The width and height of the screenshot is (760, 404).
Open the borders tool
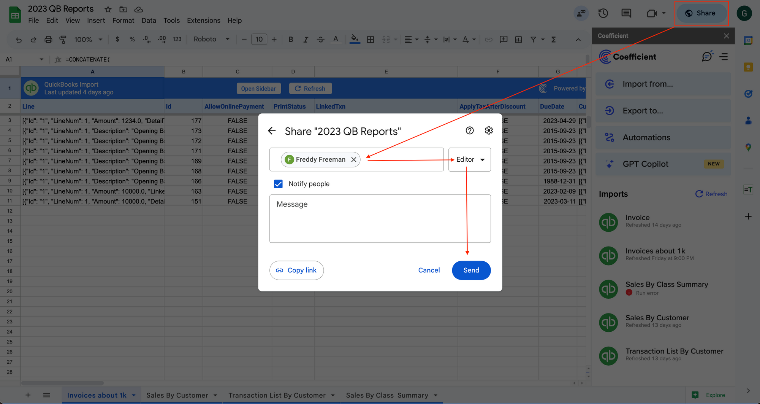point(370,40)
